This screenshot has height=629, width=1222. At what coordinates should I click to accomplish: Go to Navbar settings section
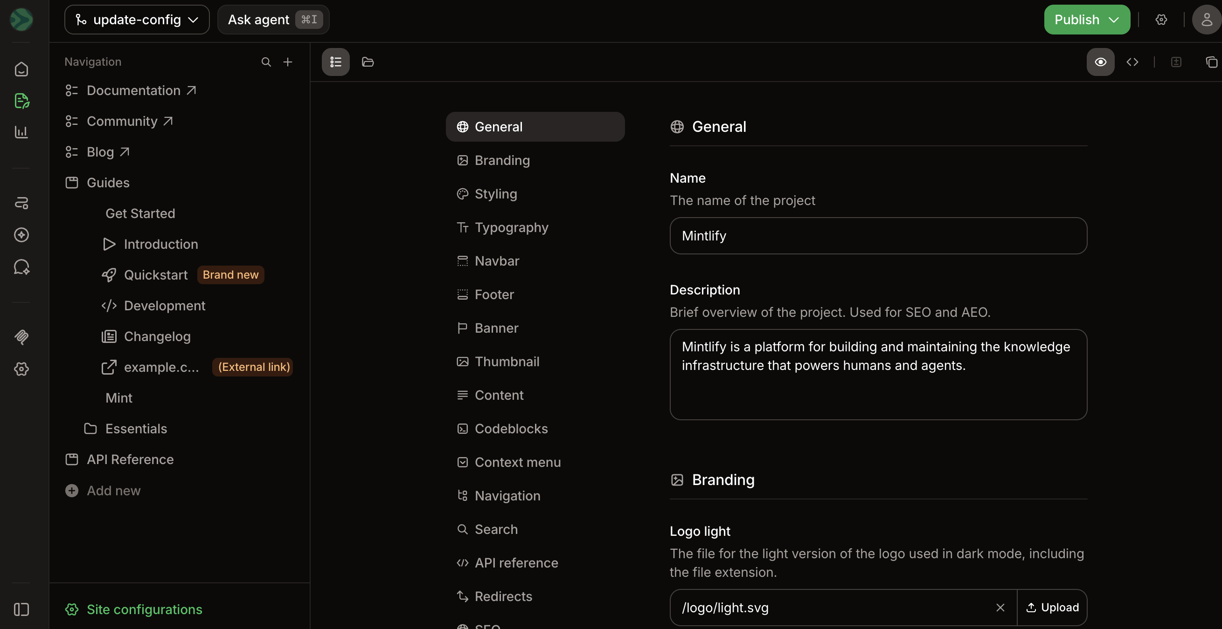[x=535, y=261]
